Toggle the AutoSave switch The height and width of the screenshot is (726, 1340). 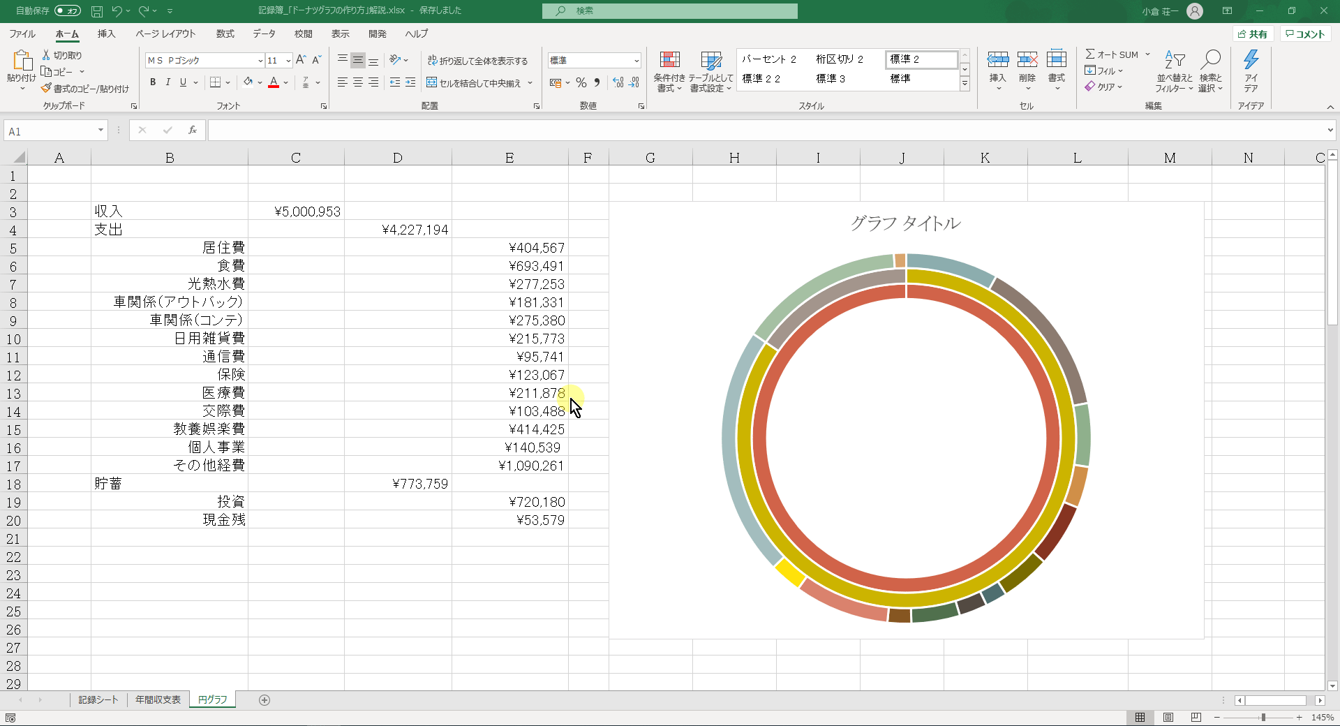tap(68, 10)
